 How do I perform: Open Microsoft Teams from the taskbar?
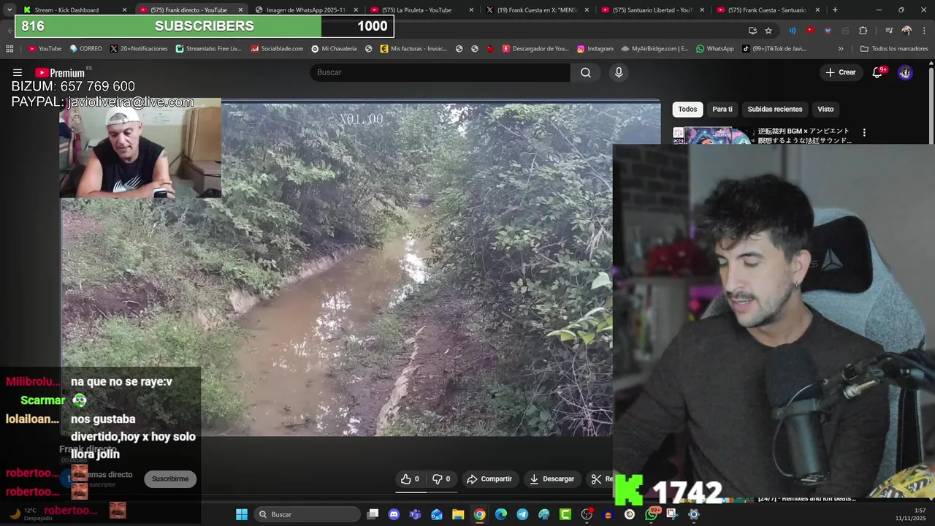tap(416, 514)
